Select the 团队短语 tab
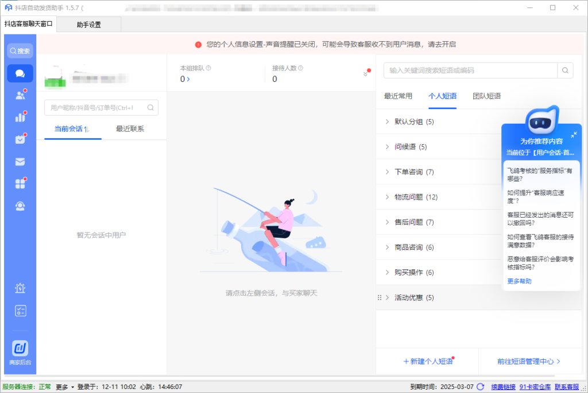Viewport: 588px width, 393px height. [487, 96]
